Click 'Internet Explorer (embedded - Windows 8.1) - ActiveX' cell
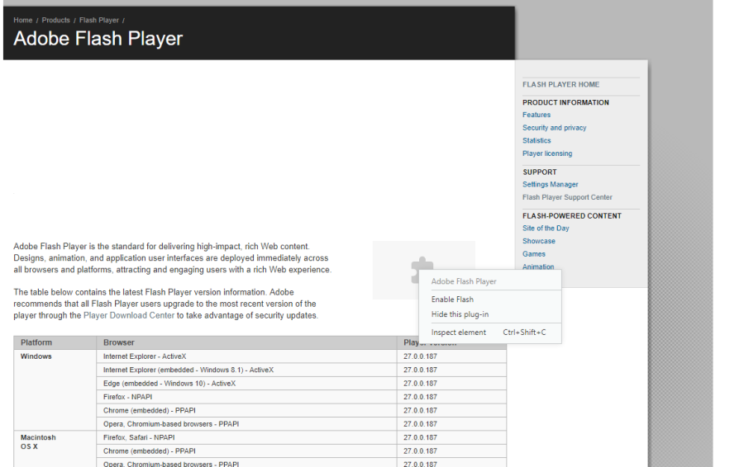This screenshot has width=744, height=467. pyautogui.click(x=246, y=370)
